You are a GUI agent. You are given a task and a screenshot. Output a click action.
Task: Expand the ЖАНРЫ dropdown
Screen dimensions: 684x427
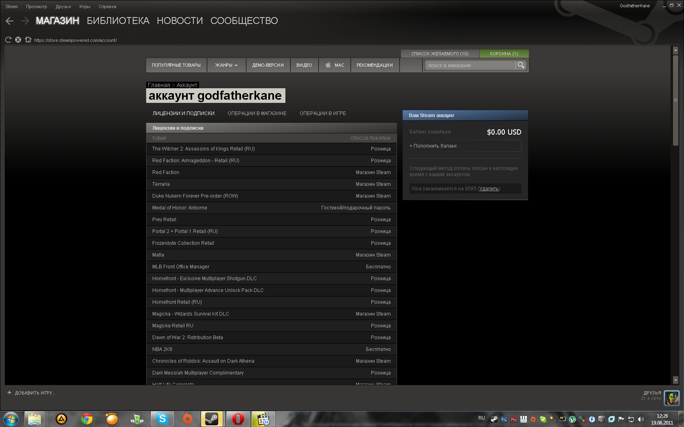click(226, 65)
